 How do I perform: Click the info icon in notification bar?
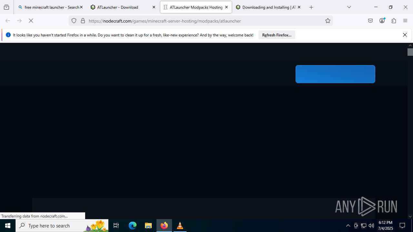[8, 35]
